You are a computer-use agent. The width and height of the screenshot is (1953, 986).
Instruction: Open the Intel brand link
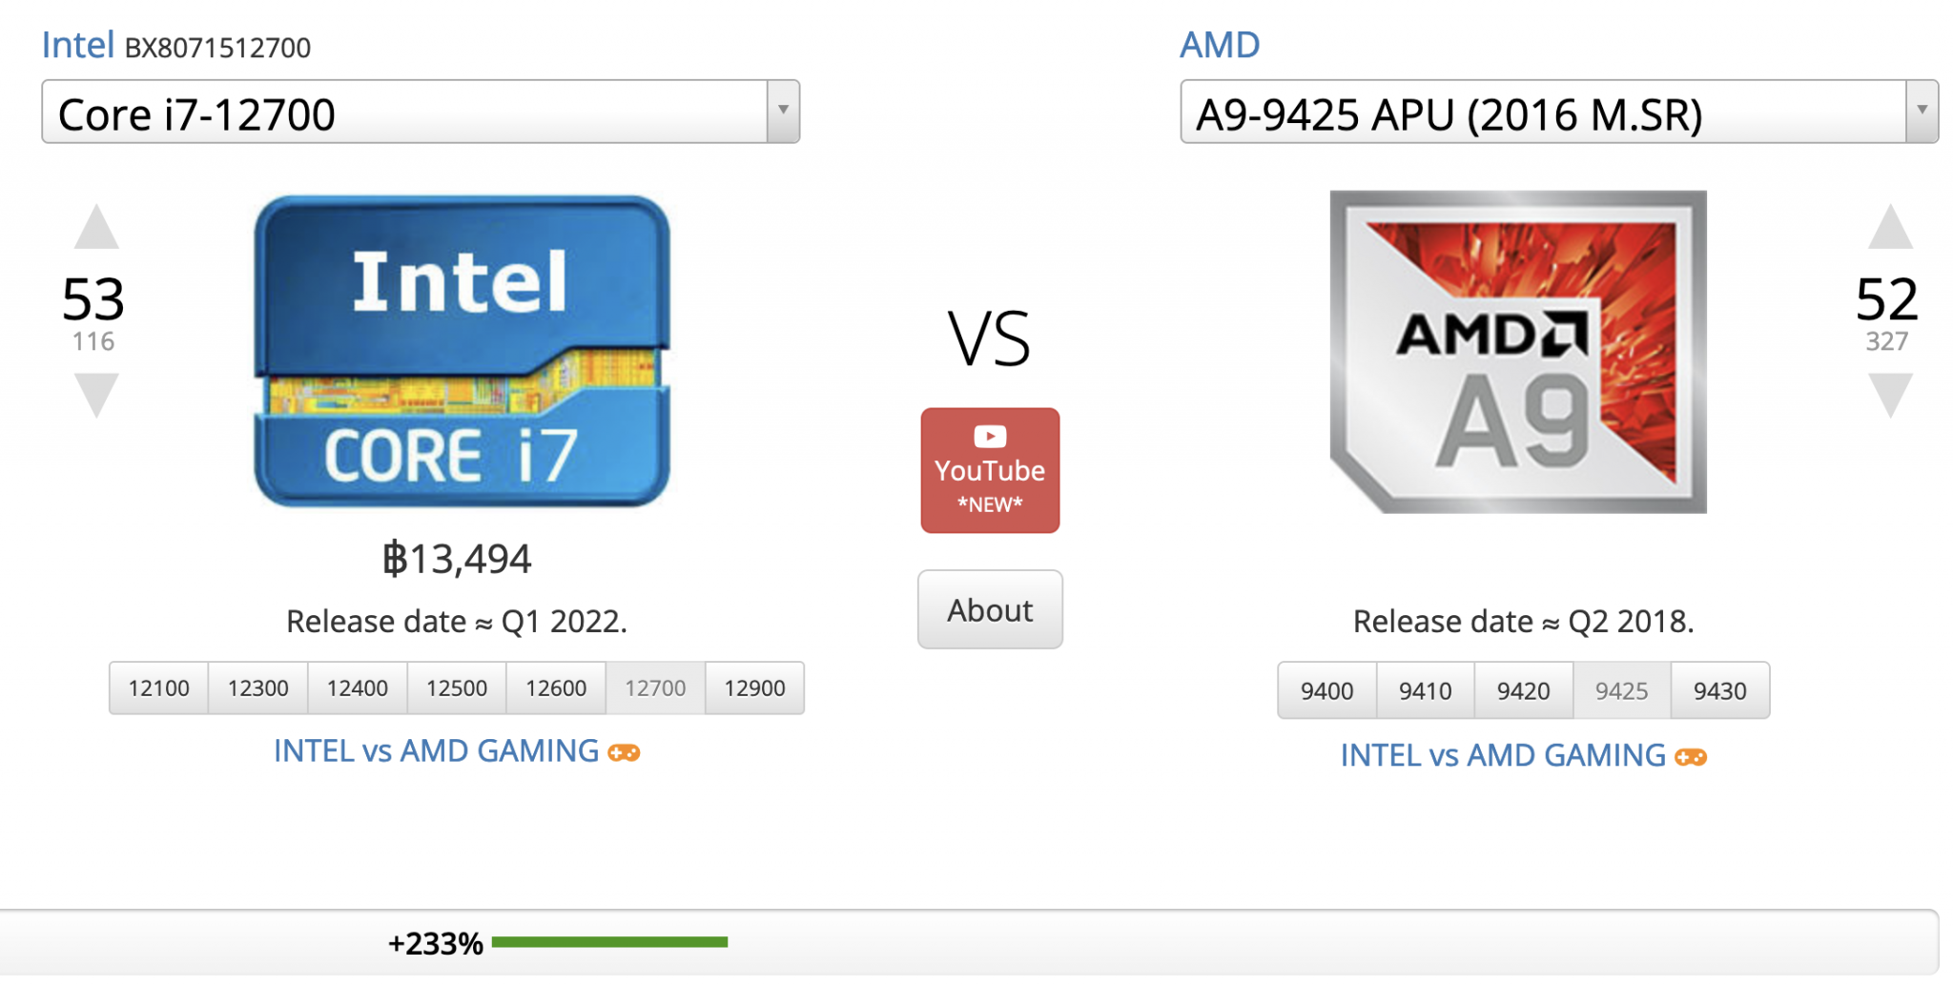77,45
